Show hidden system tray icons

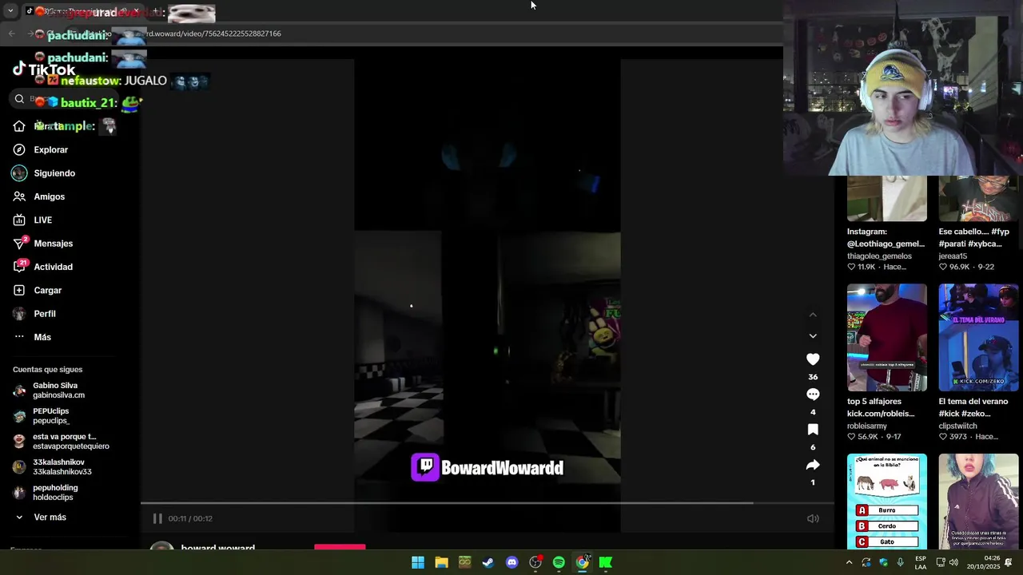[x=849, y=562]
